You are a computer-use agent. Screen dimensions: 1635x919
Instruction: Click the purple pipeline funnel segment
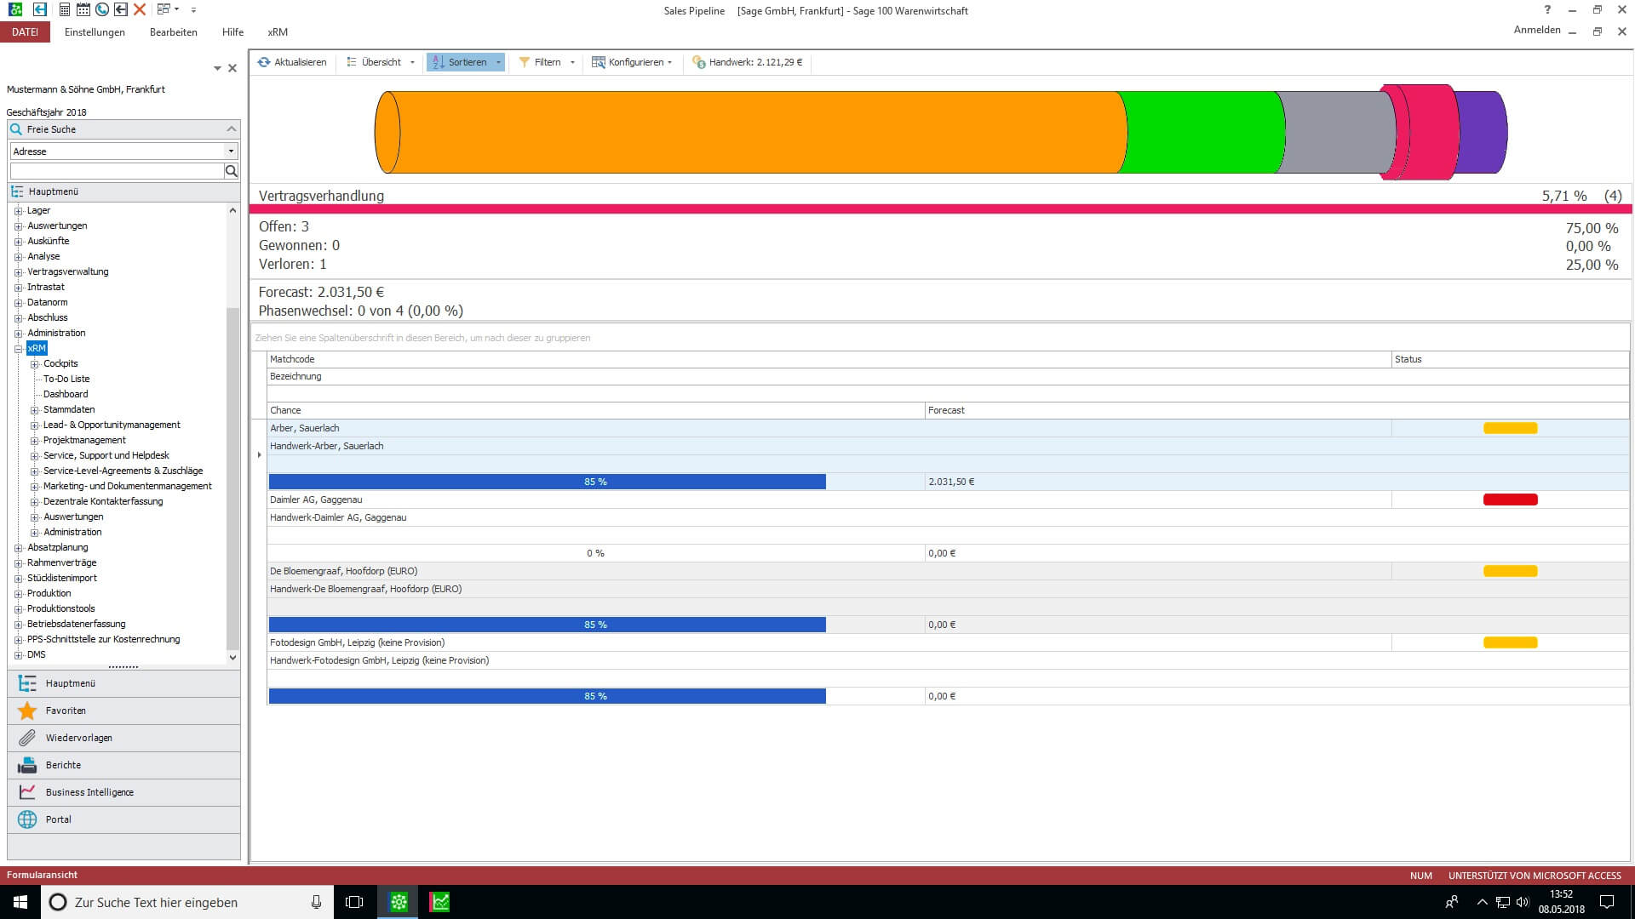click(1482, 132)
